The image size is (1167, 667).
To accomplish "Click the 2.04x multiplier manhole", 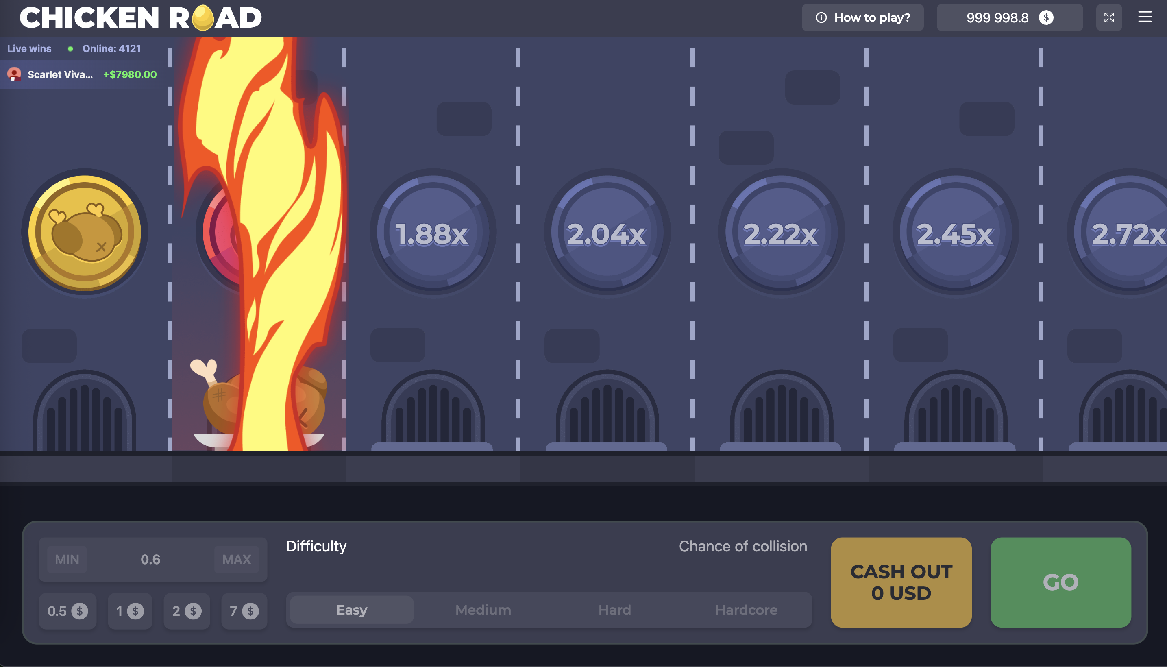I will [x=607, y=233].
